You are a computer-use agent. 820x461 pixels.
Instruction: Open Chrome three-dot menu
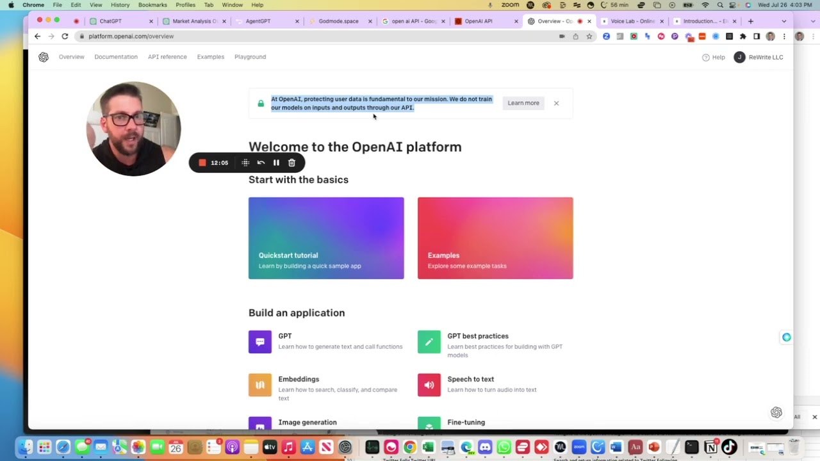[784, 36]
